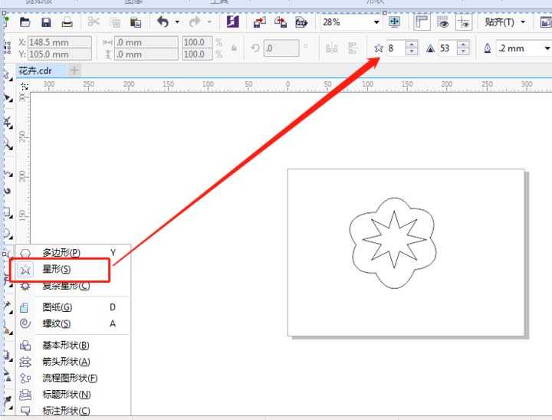Add a new document with plus tab
Viewport: 552px width, 420px height.
(x=74, y=71)
